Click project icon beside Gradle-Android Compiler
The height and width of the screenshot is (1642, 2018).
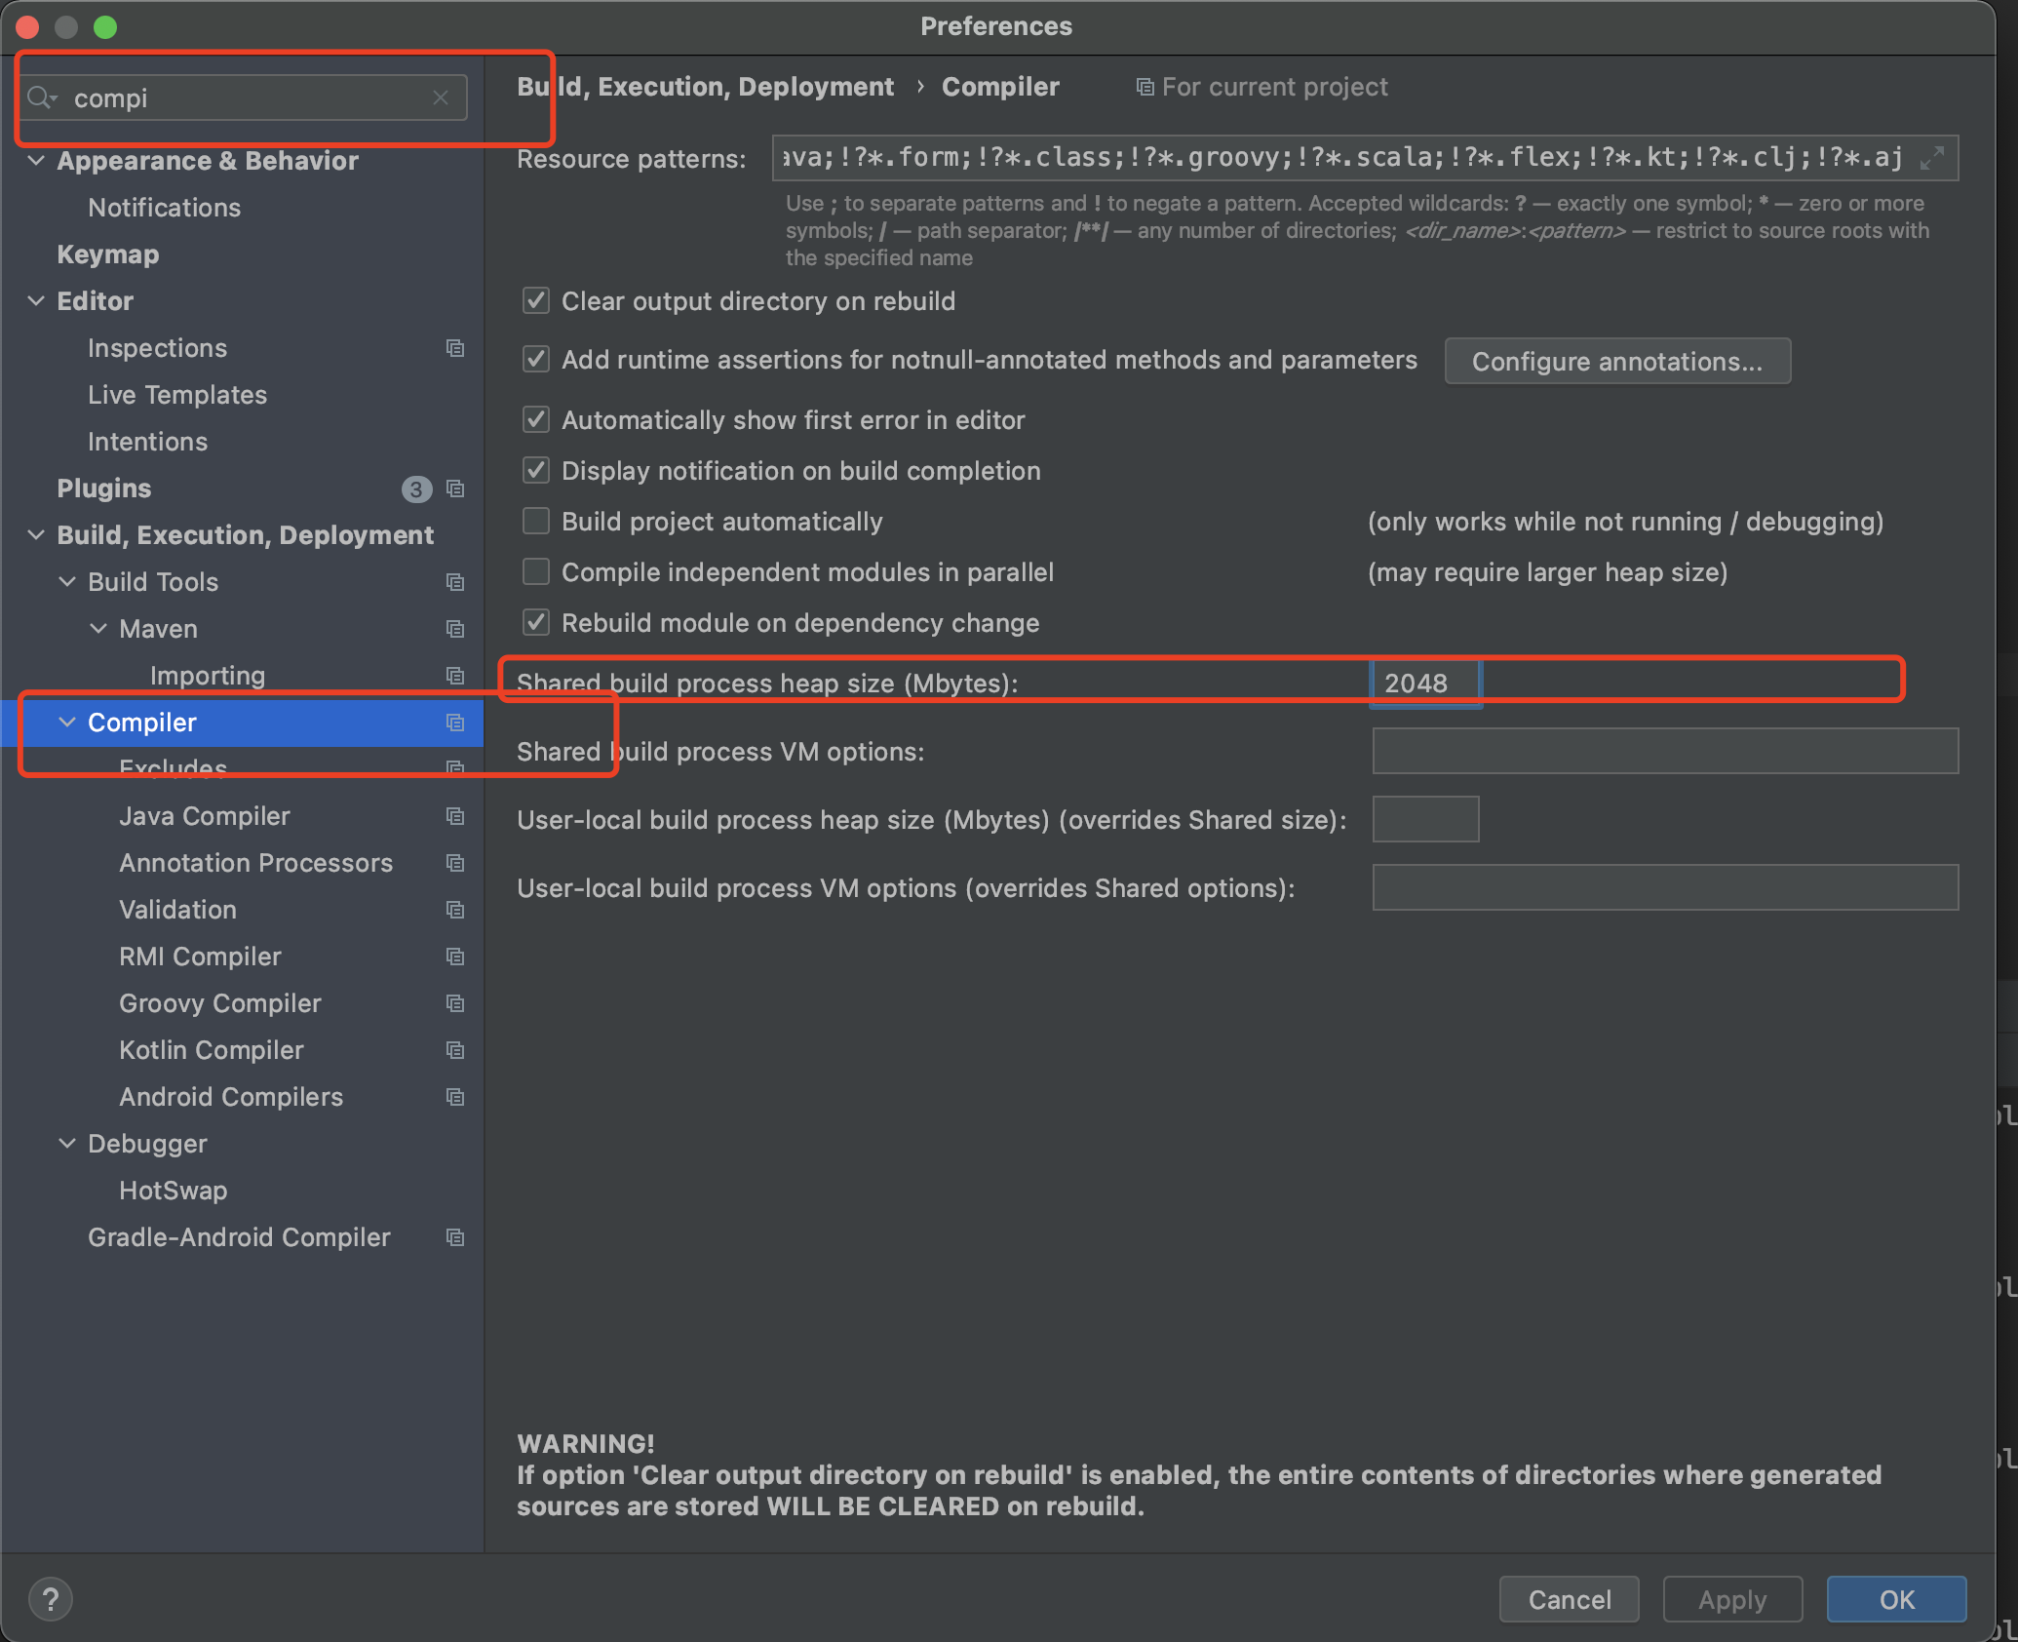click(454, 1237)
